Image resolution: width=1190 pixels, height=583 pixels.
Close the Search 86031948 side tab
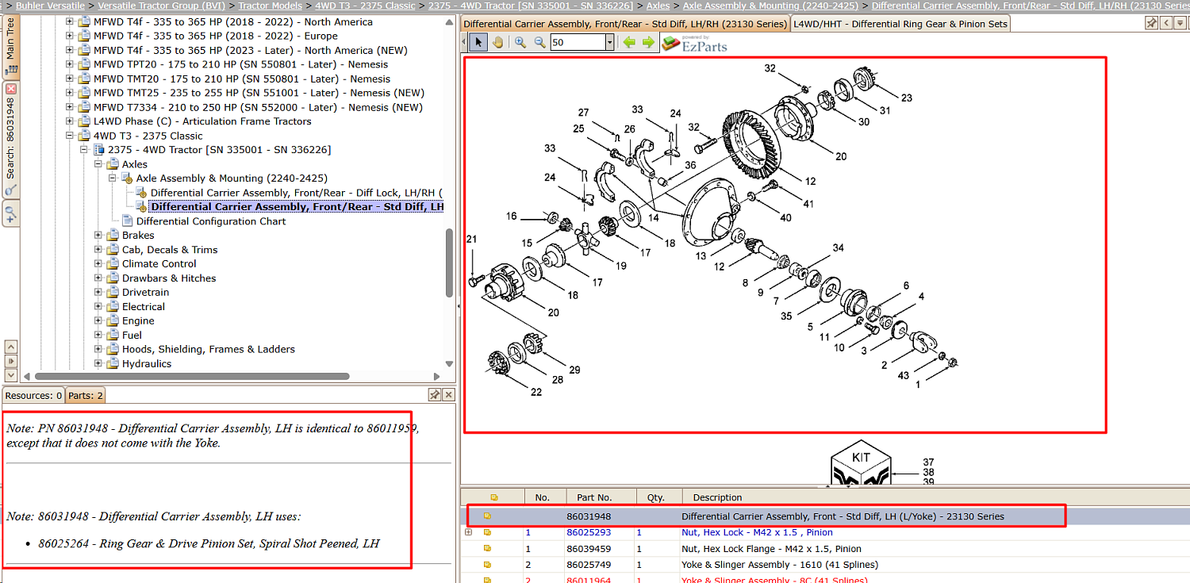(x=11, y=89)
